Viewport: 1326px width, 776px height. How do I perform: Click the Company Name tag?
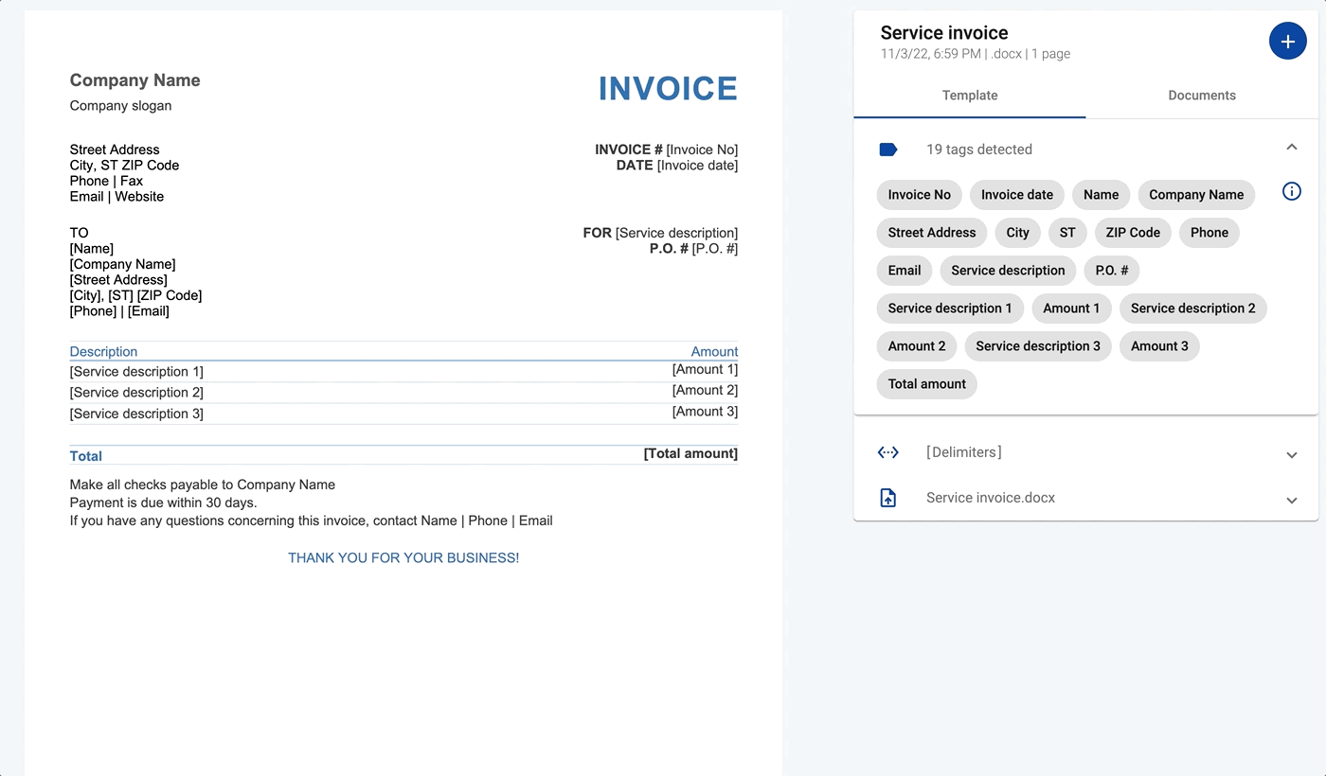1196,194
